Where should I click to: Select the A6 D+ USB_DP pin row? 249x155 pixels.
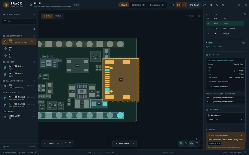click(x=225, y=34)
